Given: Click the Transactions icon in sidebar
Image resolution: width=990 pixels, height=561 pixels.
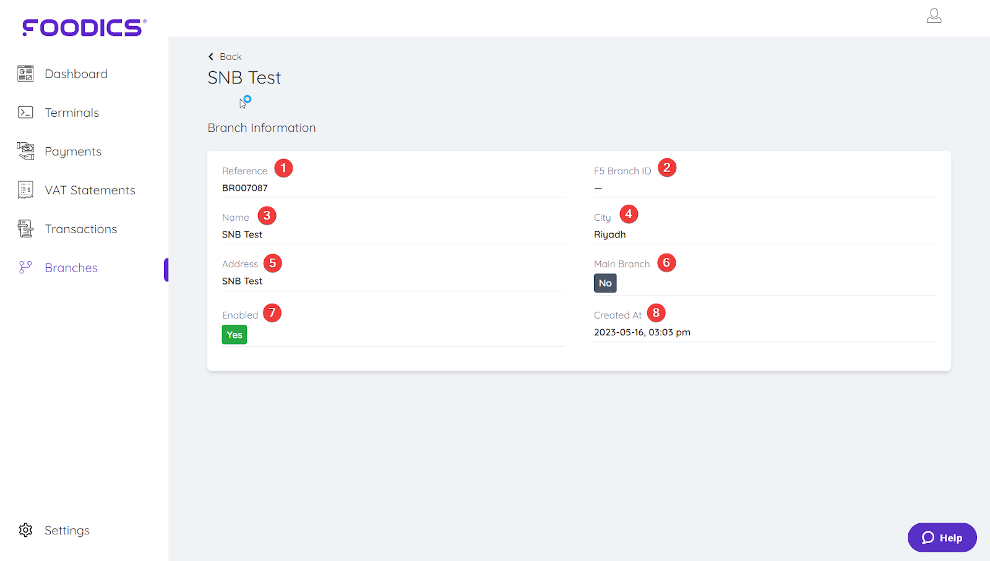Looking at the screenshot, I should (25, 229).
